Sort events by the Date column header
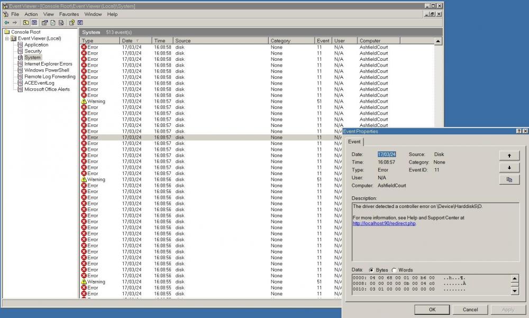 point(127,41)
